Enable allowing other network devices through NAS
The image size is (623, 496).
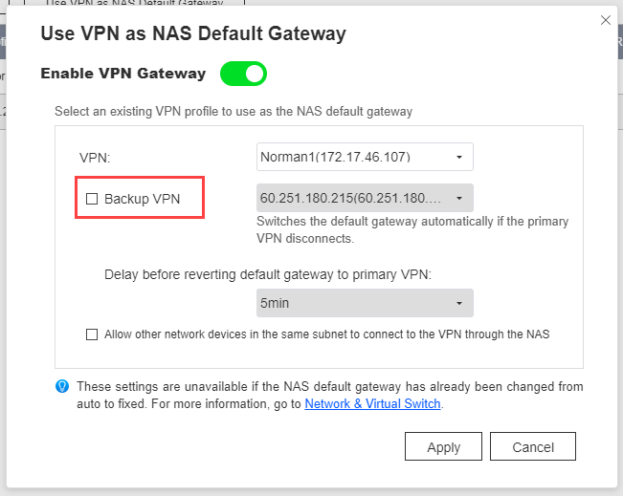click(x=92, y=334)
